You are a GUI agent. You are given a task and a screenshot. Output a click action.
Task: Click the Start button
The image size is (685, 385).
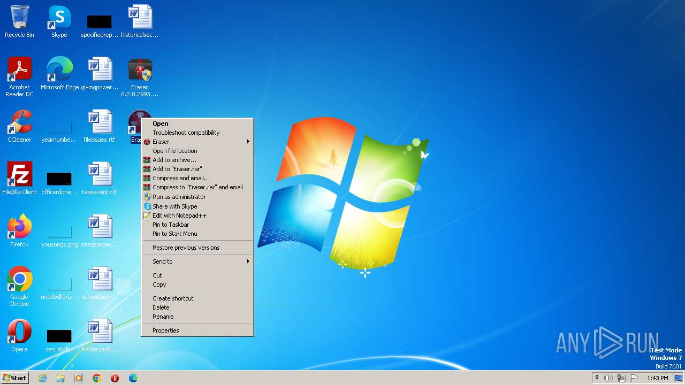[x=15, y=378]
